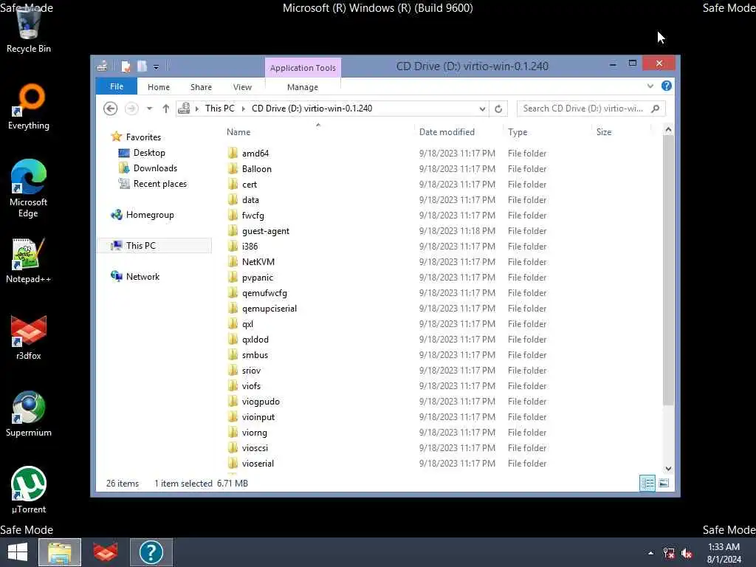Click This PC in the address breadcrumb
This screenshot has width=756, height=567.
tap(219, 109)
